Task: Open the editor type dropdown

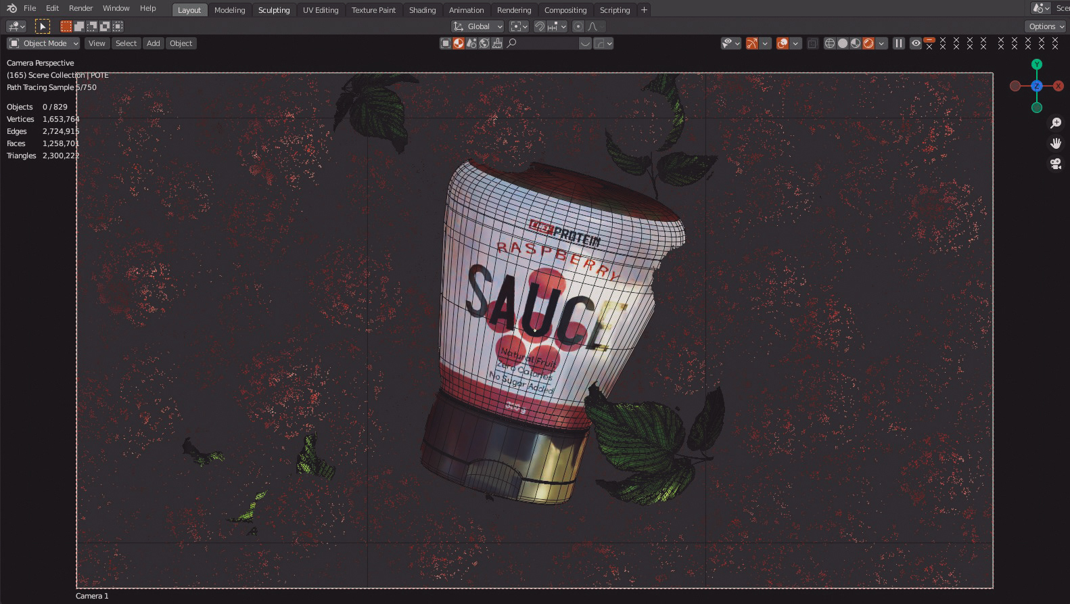Action: click(x=16, y=26)
